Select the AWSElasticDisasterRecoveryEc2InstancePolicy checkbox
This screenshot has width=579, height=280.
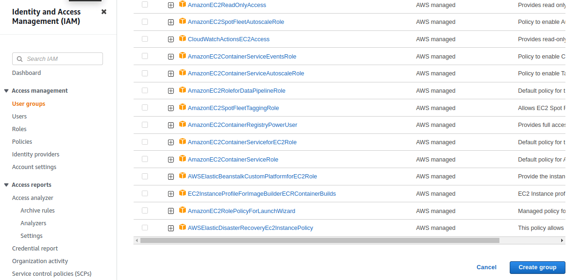click(x=145, y=228)
